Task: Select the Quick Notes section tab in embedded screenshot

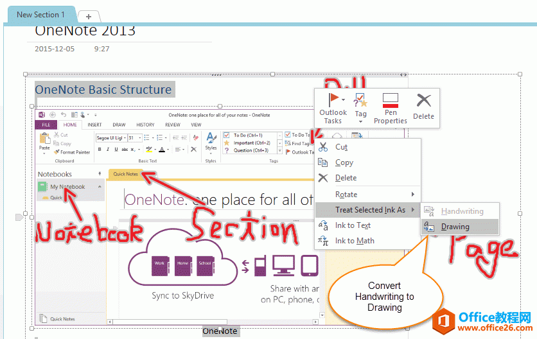Action: (126, 174)
